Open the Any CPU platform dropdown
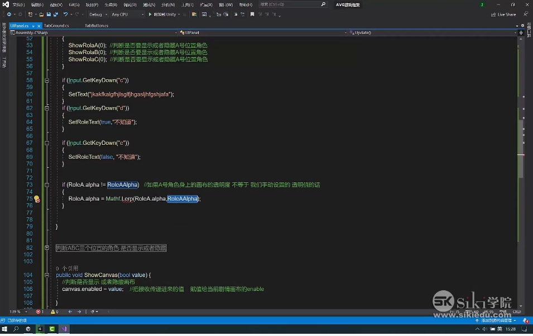Viewport: 533px width, 336px height. pos(127,14)
